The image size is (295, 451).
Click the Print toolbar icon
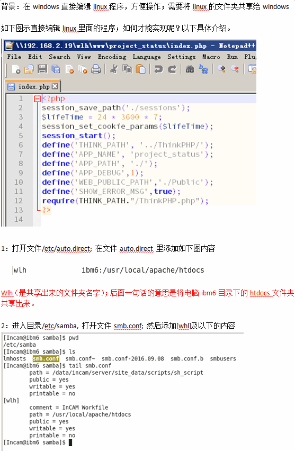click(96, 69)
